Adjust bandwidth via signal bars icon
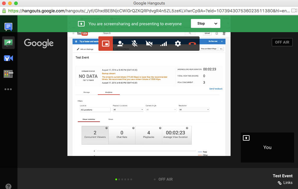This screenshot has height=189, width=298. tap(163, 44)
